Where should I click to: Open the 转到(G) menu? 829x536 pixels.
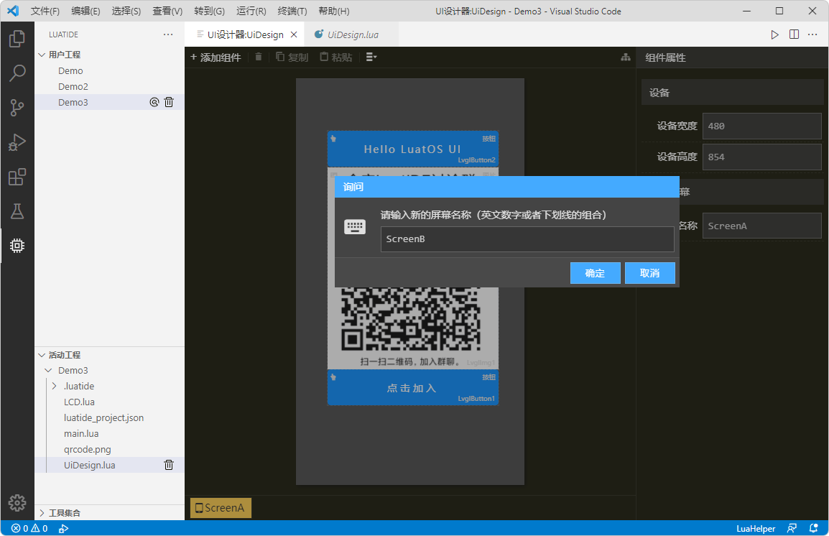tap(209, 11)
